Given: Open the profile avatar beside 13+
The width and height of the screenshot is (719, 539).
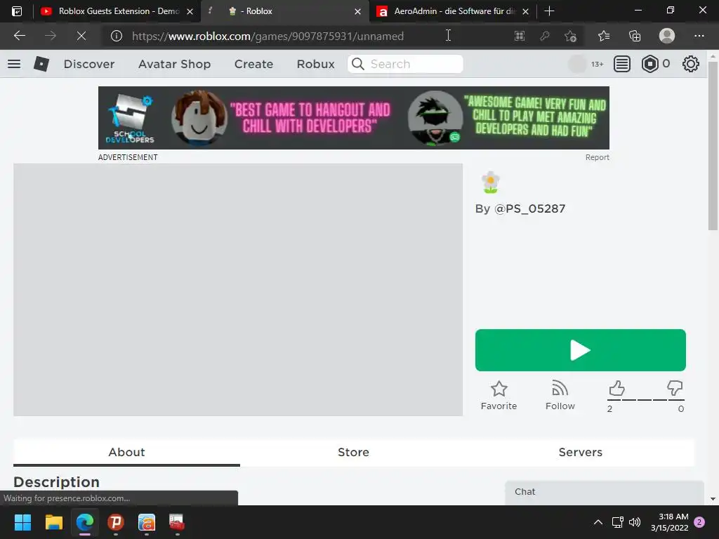Looking at the screenshot, I should click(577, 64).
